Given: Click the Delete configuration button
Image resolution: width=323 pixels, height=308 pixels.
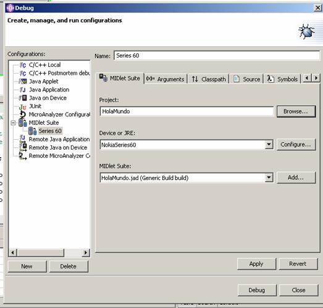Looking at the screenshot, I should click(x=69, y=267).
